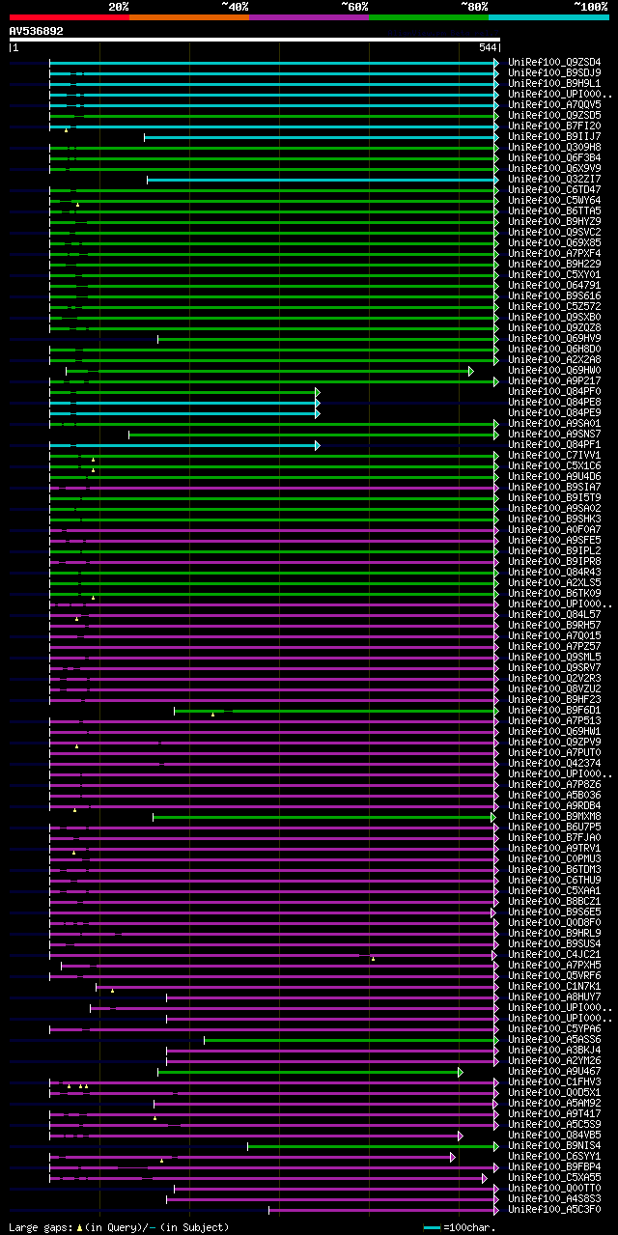Select hit label UniRef100_C4JC21

point(554,955)
